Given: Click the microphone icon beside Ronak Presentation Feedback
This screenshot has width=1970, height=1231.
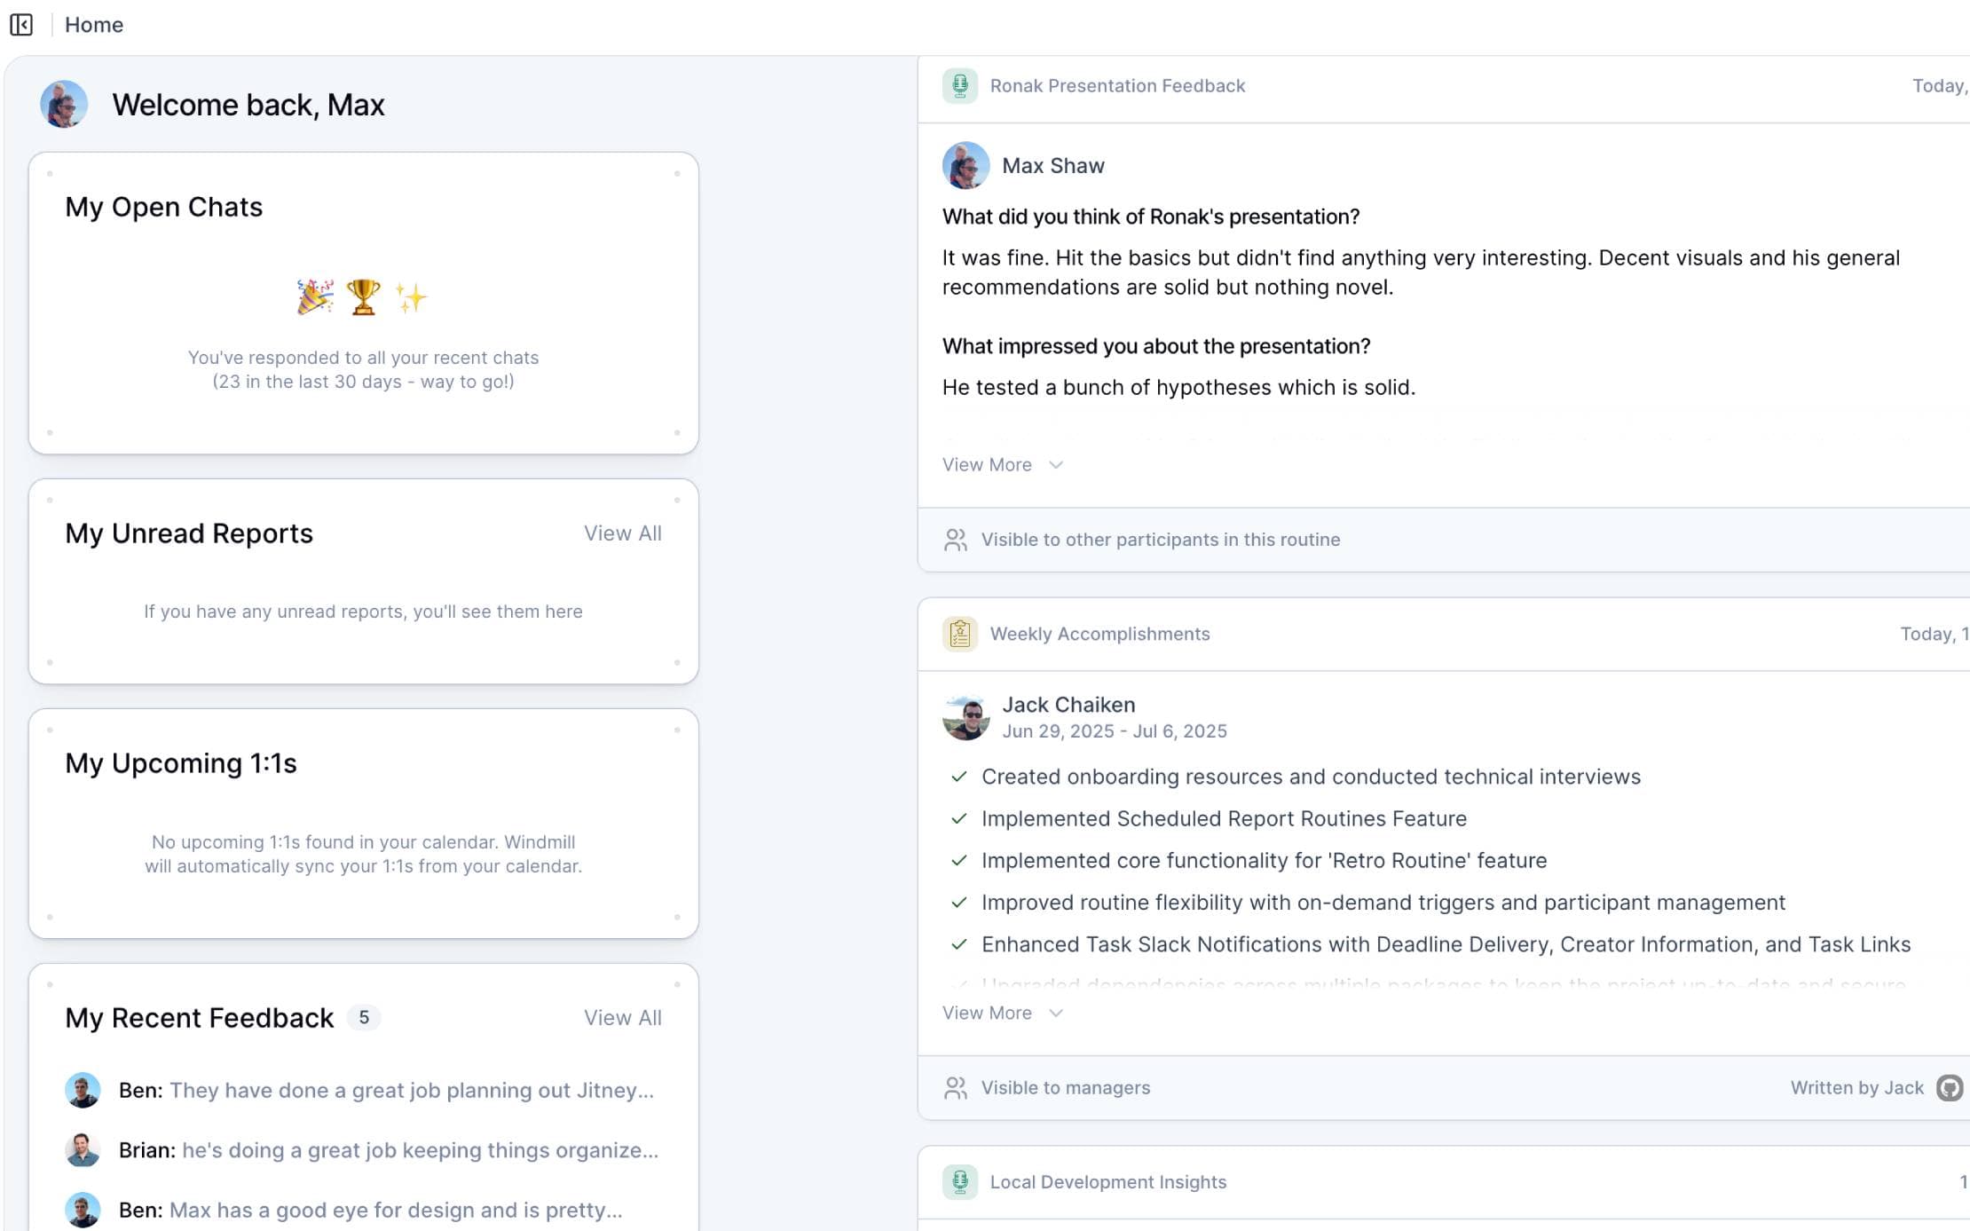Looking at the screenshot, I should coord(959,86).
